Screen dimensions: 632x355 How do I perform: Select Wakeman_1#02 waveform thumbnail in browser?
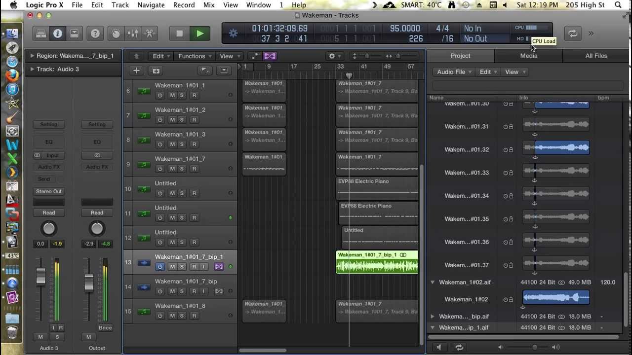556,297
